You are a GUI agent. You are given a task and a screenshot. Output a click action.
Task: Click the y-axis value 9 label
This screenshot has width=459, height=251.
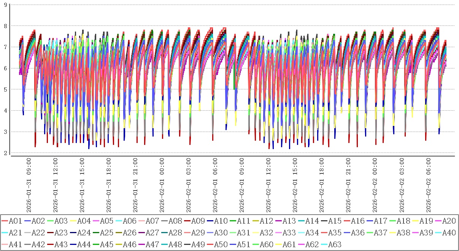5,5
